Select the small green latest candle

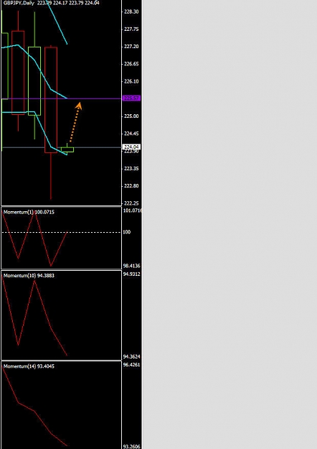67,149
